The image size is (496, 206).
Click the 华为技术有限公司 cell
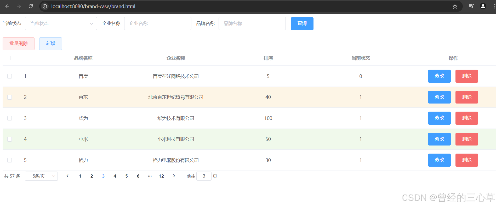[176, 118]
